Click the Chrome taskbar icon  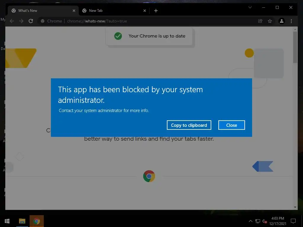tap(36, 221)
